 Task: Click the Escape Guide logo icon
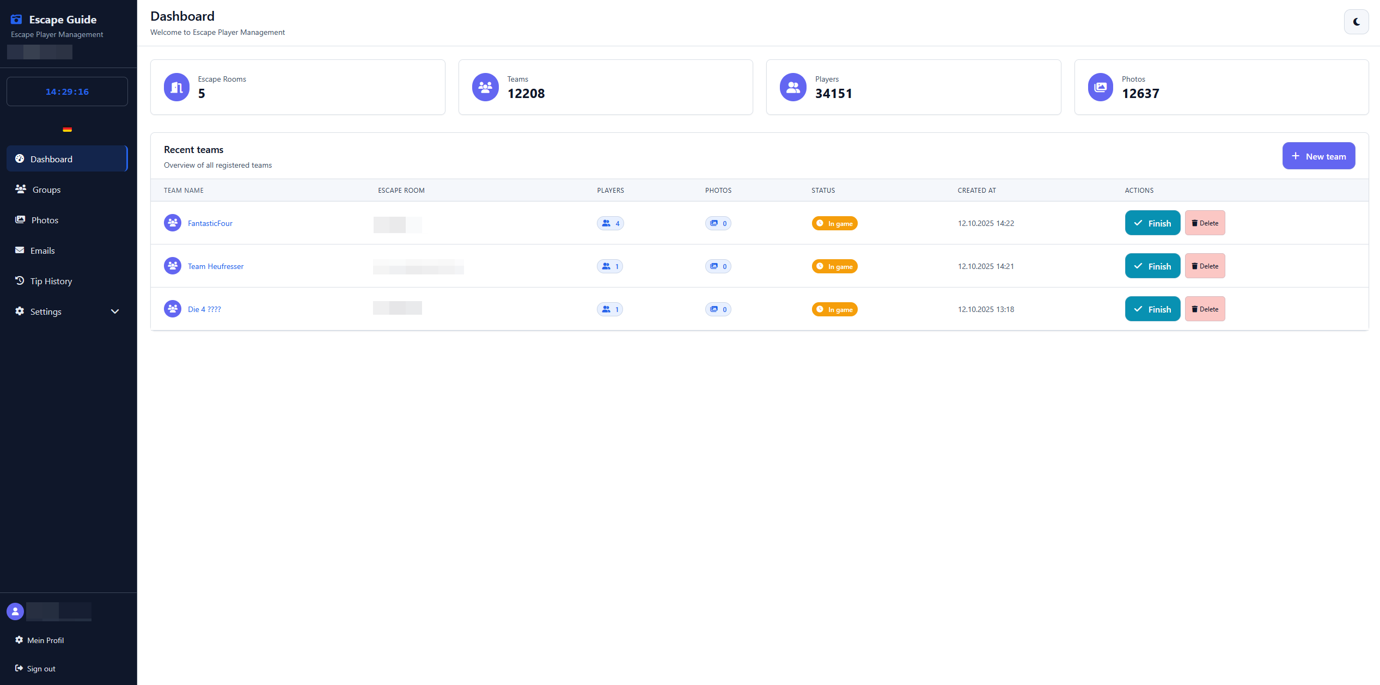[x=16, y=19]
